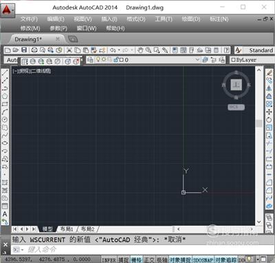Toggle the 对象捕捉 object snap button
The height and width of the screenshot is (263, 275).
(180, 260)
